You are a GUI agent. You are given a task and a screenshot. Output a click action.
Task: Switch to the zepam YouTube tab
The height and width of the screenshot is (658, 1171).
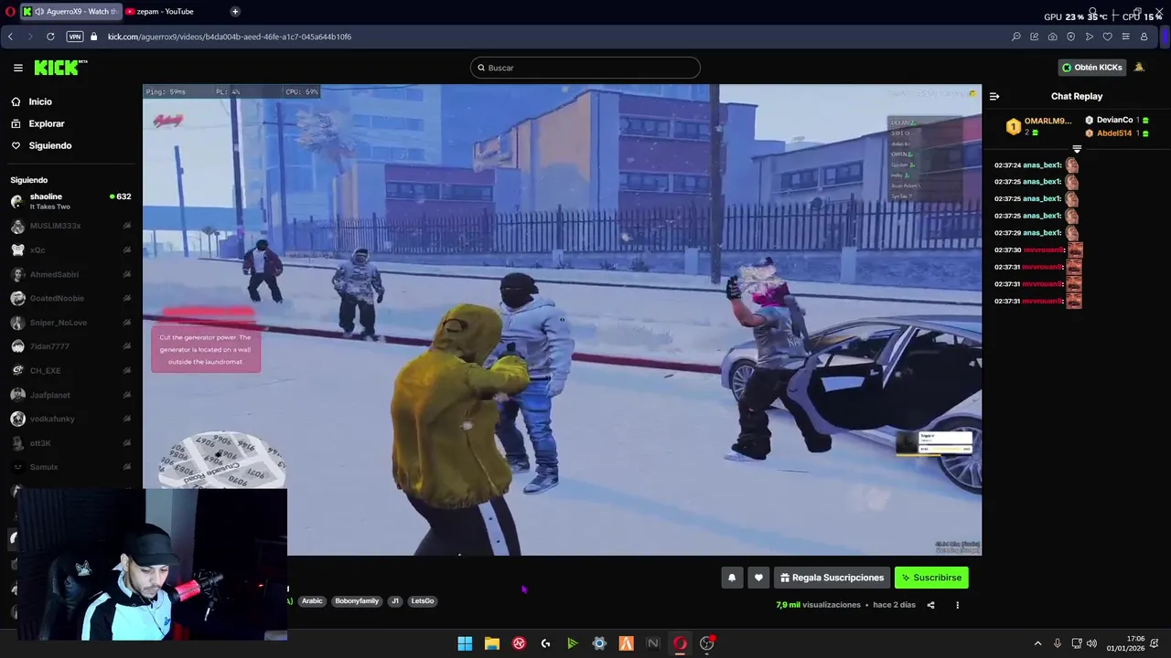(165, 12)
